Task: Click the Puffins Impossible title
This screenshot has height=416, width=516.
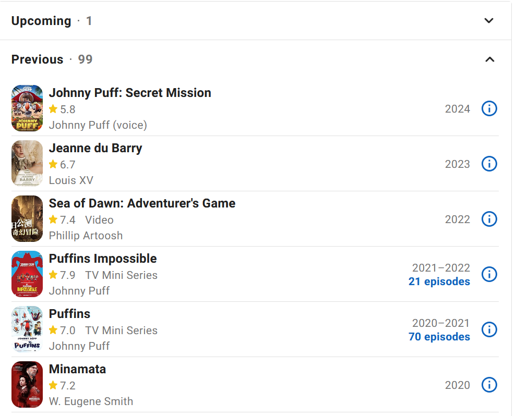Action: 103,259
